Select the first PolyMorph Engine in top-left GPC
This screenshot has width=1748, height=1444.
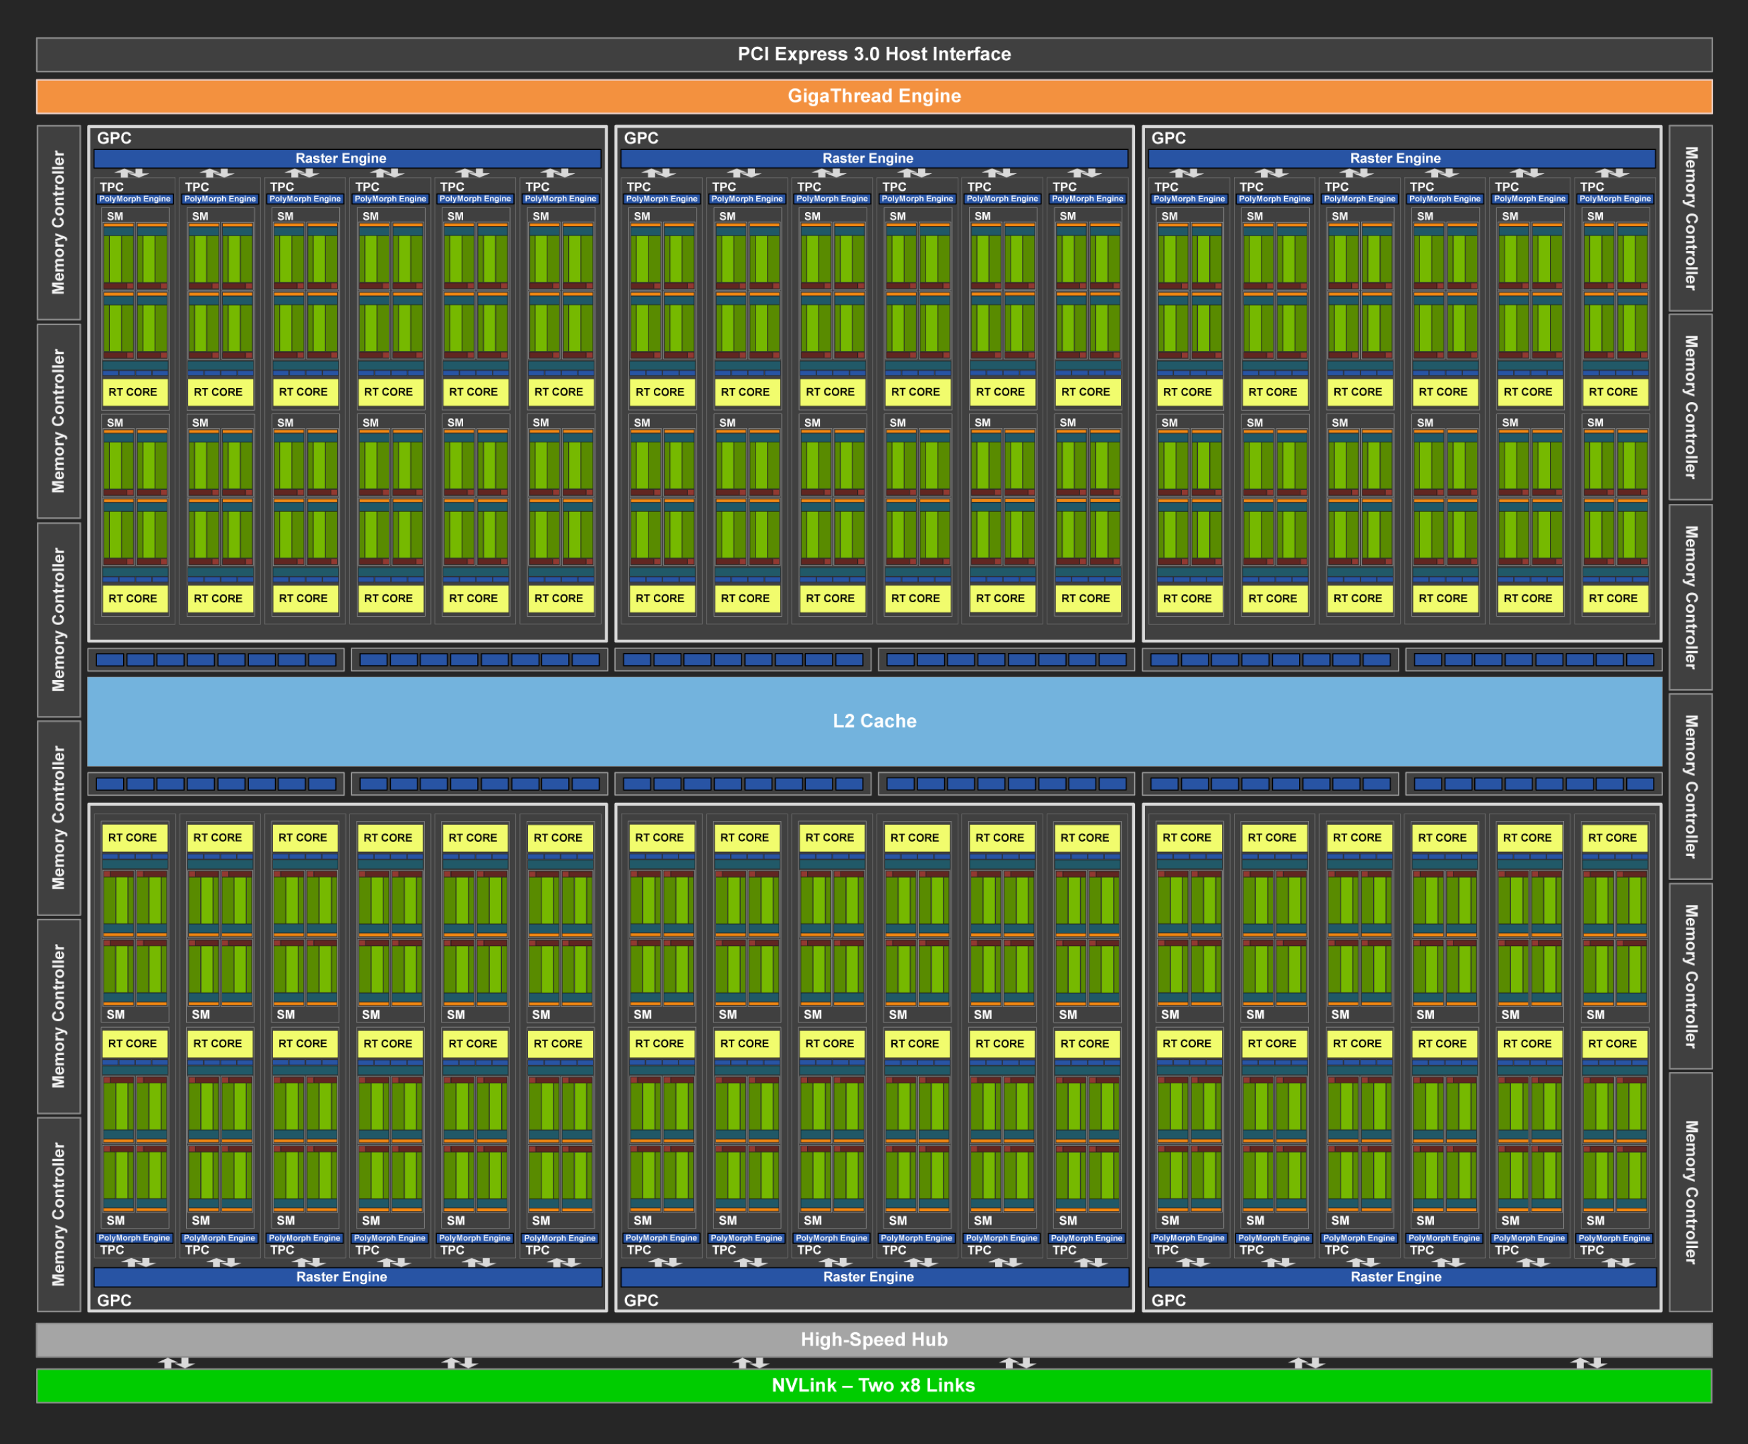coord(135,199)
